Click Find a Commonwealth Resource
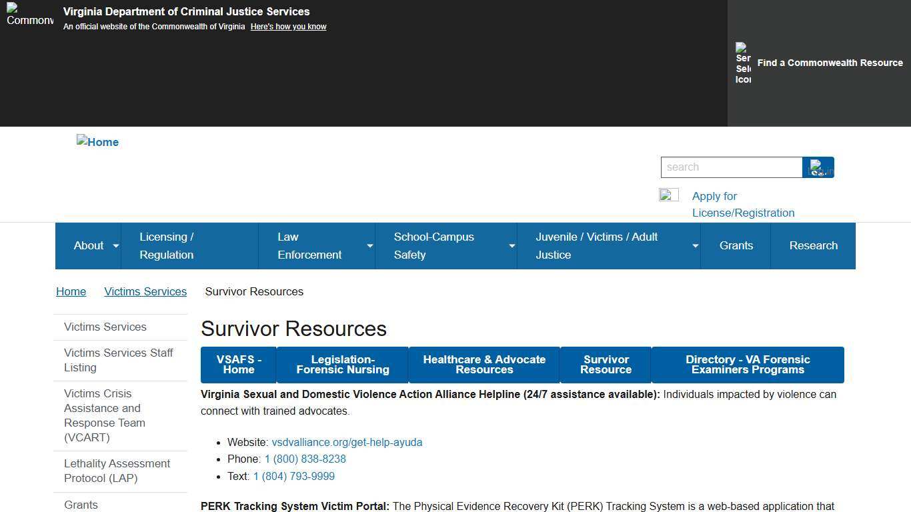This screenshot has width=911, height=512. coord(830,63)
